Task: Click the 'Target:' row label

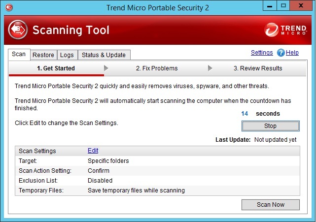Action: click(28, 161)
